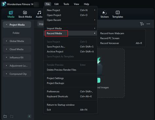Open the Tools menu
Image resolution: width=155 pixels, height=120 pixels.
point(66,4)
